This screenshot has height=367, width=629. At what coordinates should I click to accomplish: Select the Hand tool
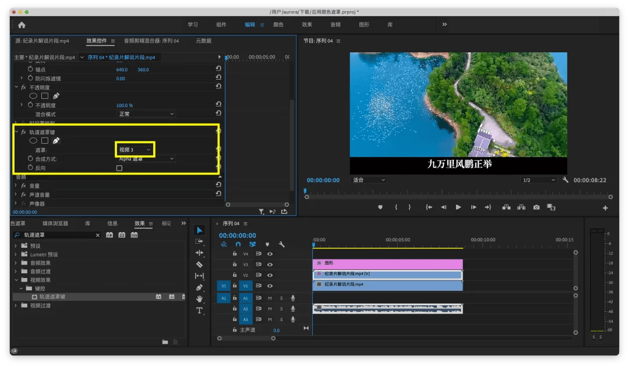coord(199,299)
